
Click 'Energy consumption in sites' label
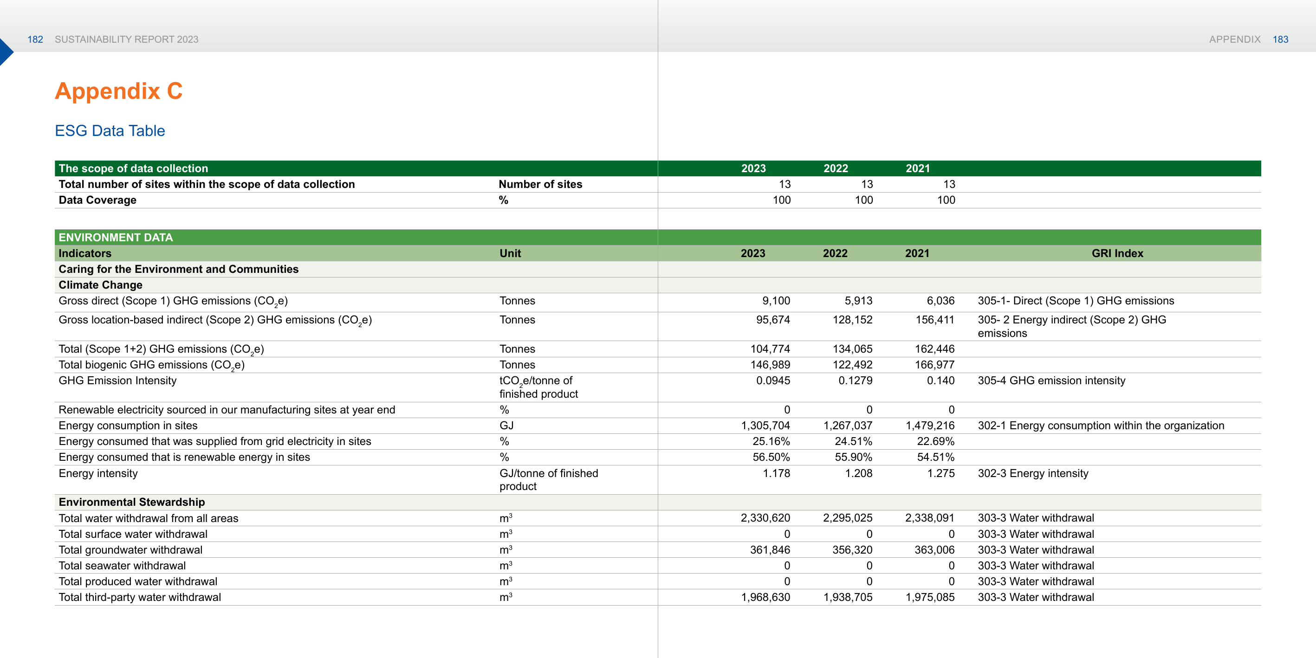128,426
